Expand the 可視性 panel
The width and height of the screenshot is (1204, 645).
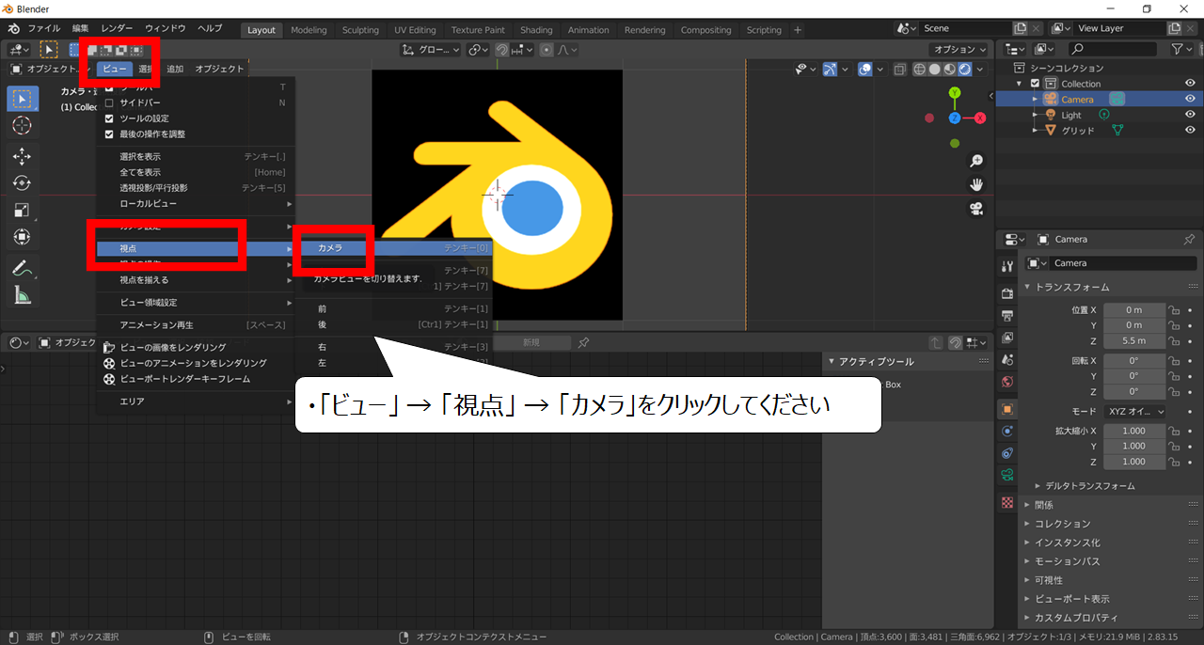point(1049,580)
